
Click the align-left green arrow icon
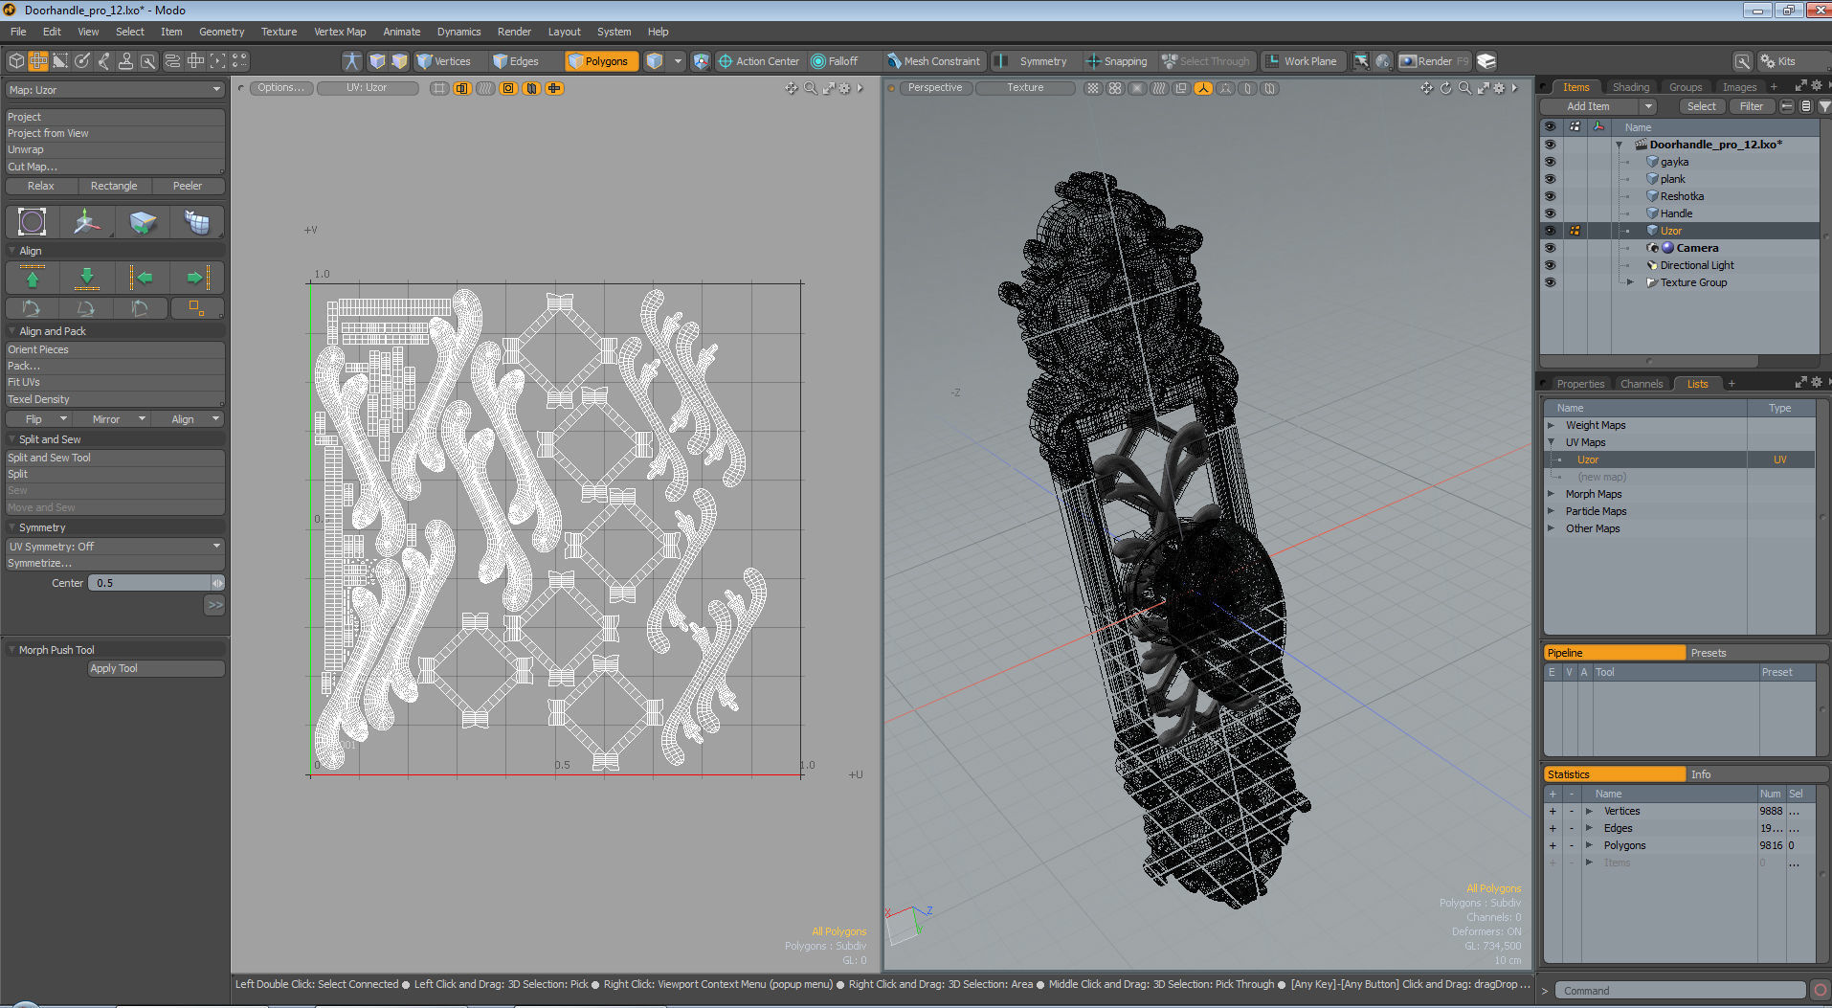coord(142,278)
